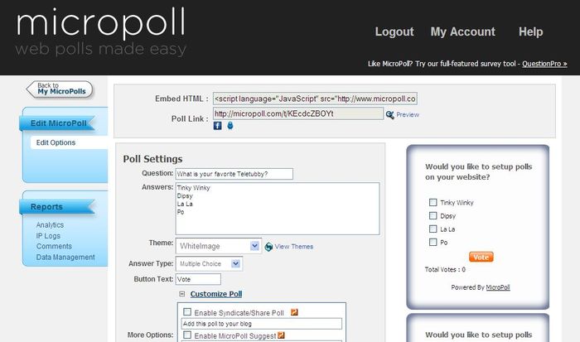Viewport: 580px width, 342px height.
Task: Click help icon next to MicroPoll Suggest
Action: (281, 335)
